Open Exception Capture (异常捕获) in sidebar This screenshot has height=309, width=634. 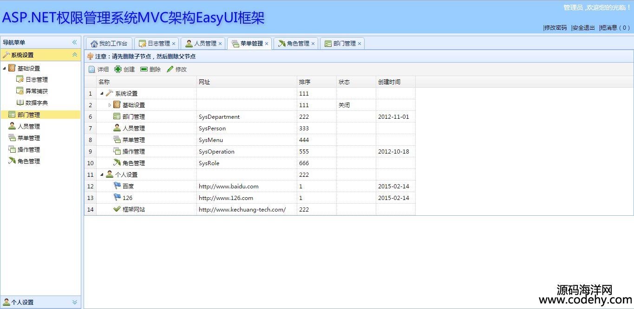pos(36,91)
